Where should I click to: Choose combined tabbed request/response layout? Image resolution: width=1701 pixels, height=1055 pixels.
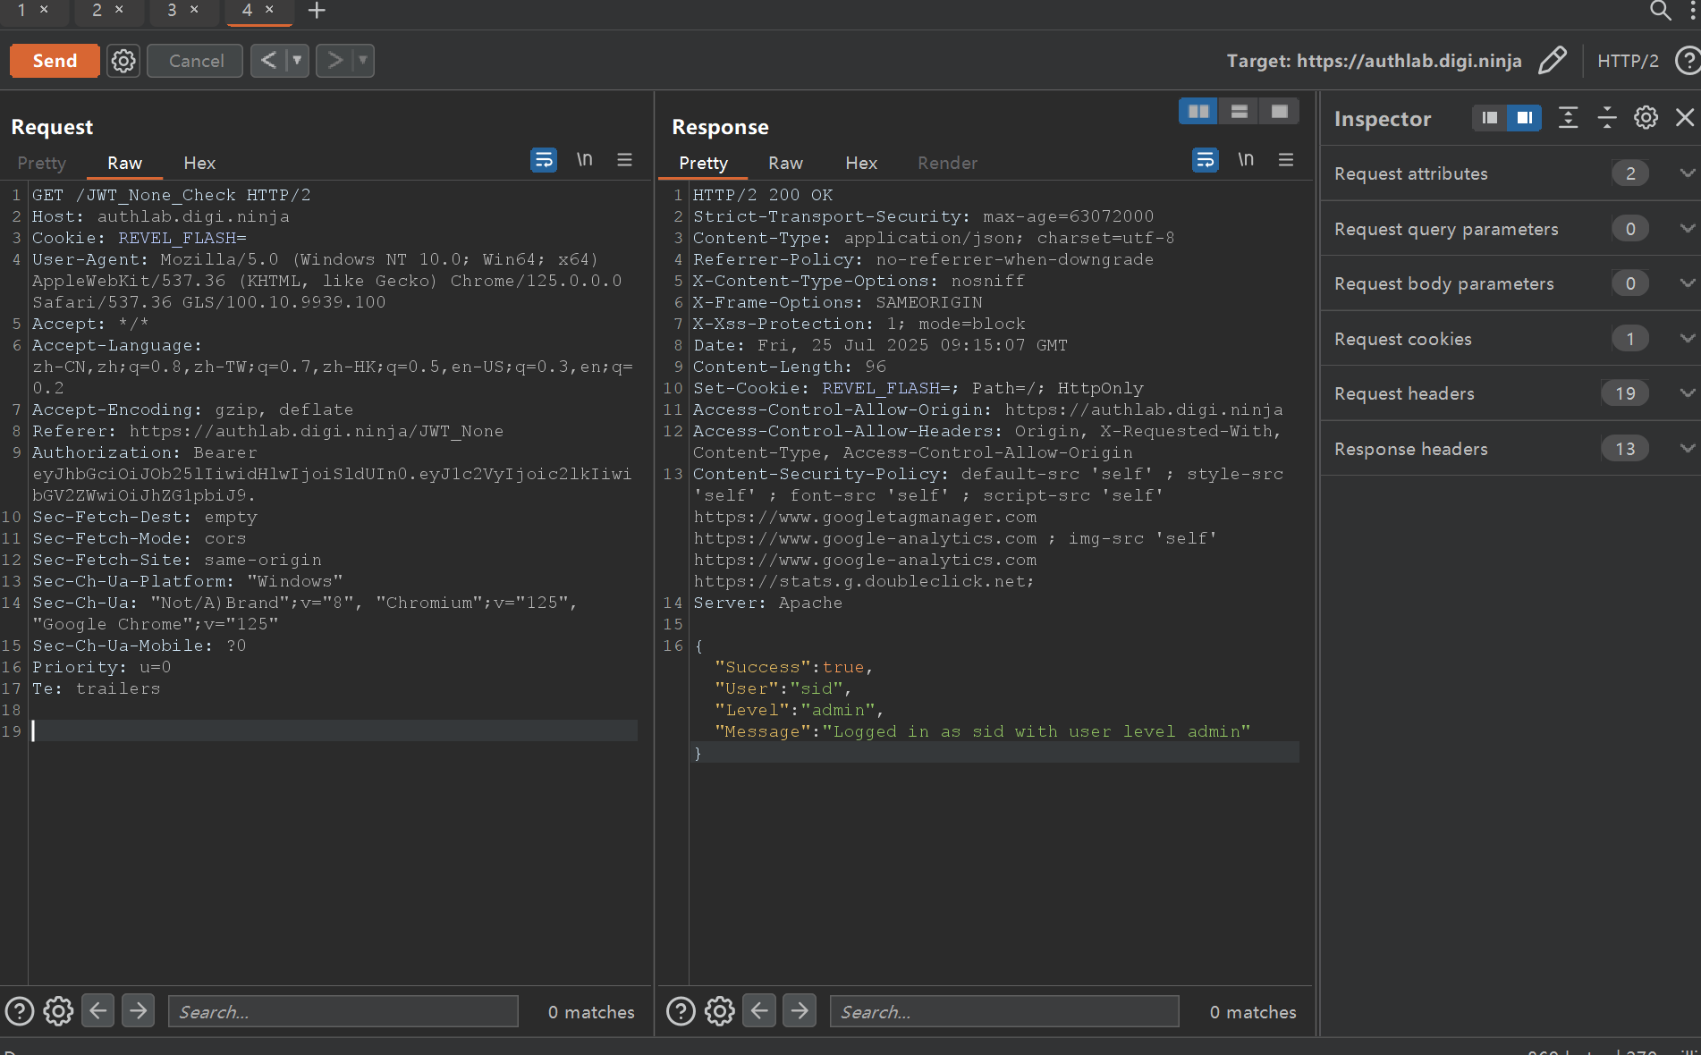point(1279,111)
